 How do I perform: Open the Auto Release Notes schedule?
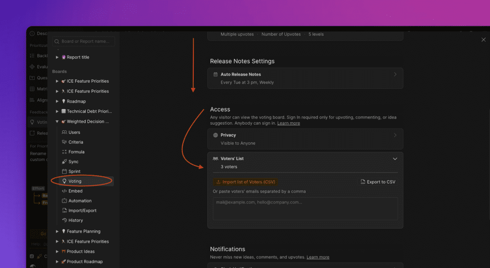[x=305, y=78]
